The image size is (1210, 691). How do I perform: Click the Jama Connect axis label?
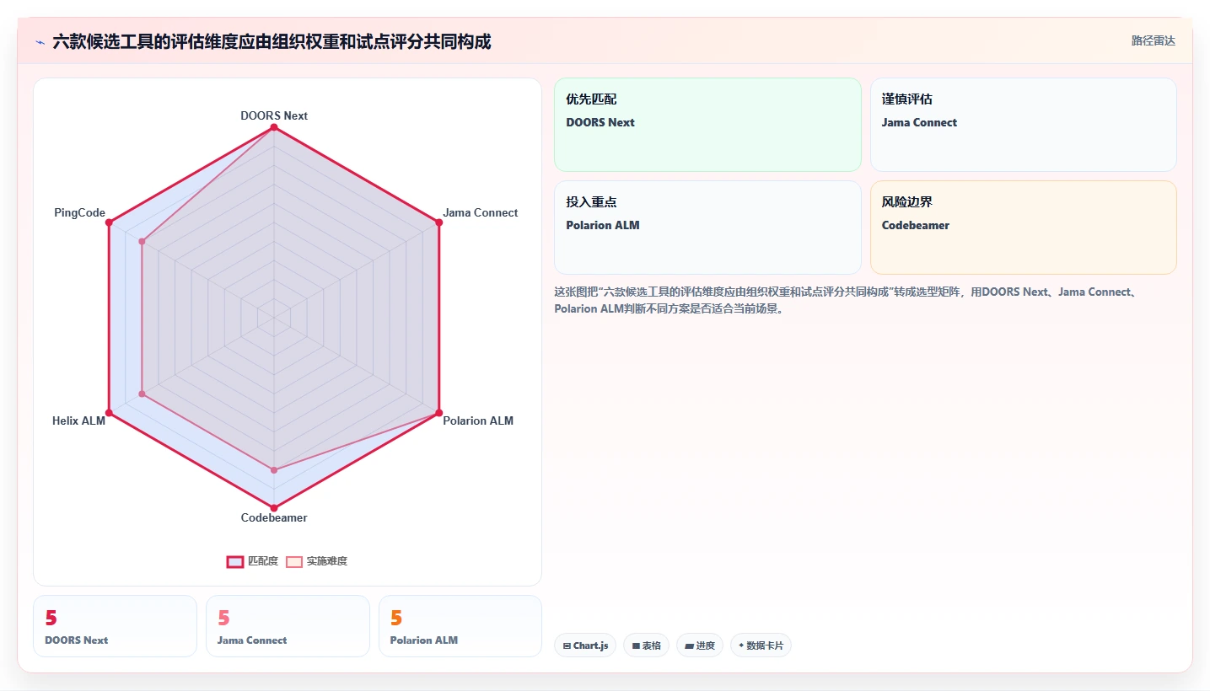pyautogui.click(x=481, y=212)
